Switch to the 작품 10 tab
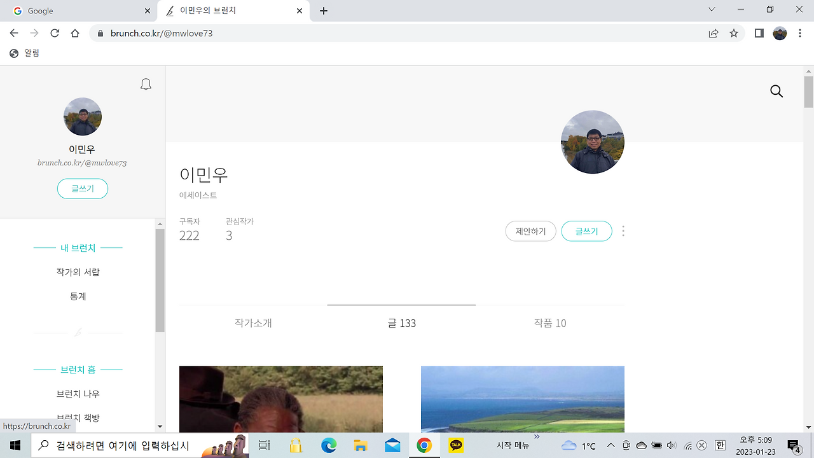This screenshot has width=814, height=458. [549, 323]
